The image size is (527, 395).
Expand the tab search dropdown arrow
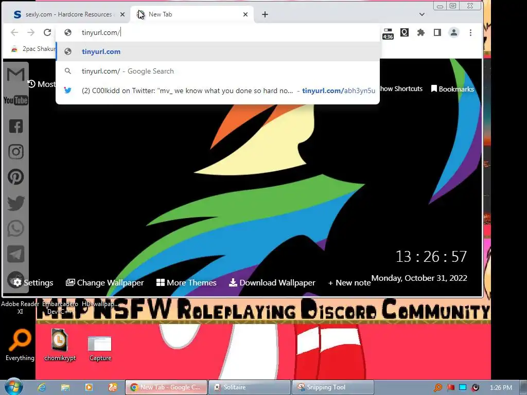coord(422,14)
